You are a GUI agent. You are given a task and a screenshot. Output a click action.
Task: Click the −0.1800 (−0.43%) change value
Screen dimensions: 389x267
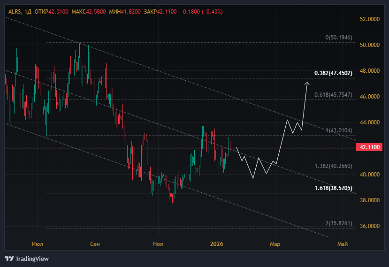point(201,12)
